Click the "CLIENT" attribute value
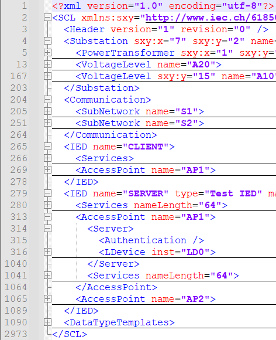Screen dimensions: 276x340 pyautogui.click(x=146, y=147)
